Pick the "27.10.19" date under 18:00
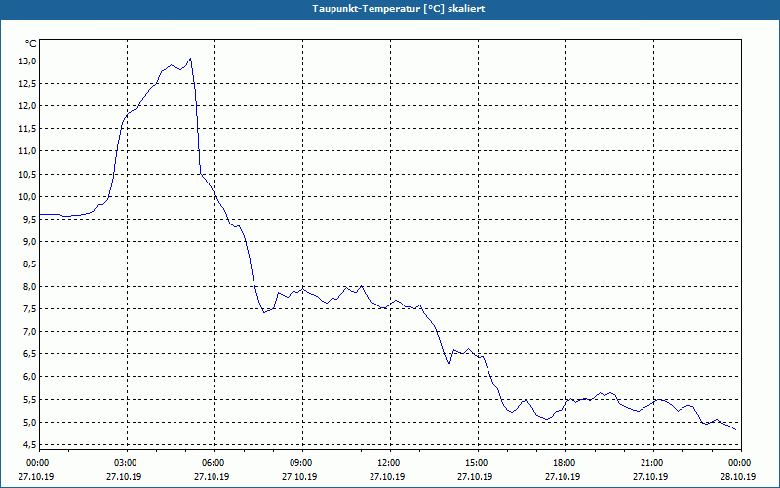Screen dimensions: 780x488 click(564, 476)
